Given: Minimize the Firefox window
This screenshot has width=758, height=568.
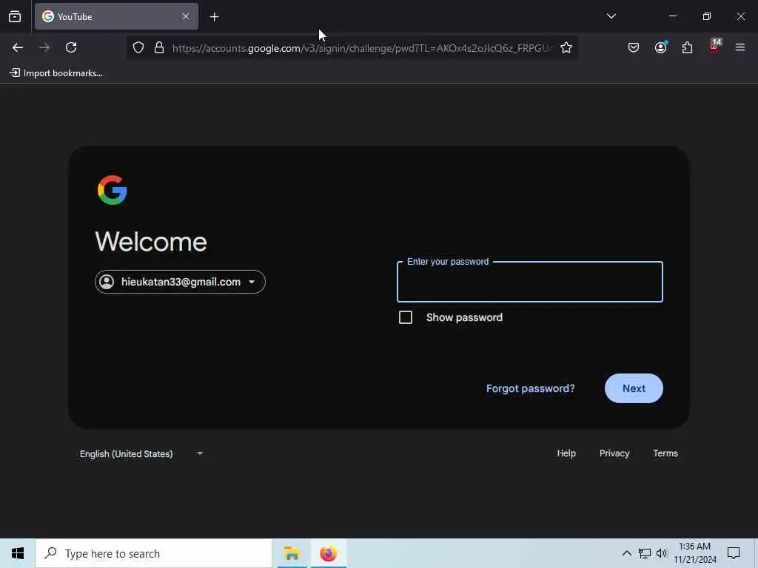Looking at the screenshot, I should pyautogui.click(x=672, y=16).
